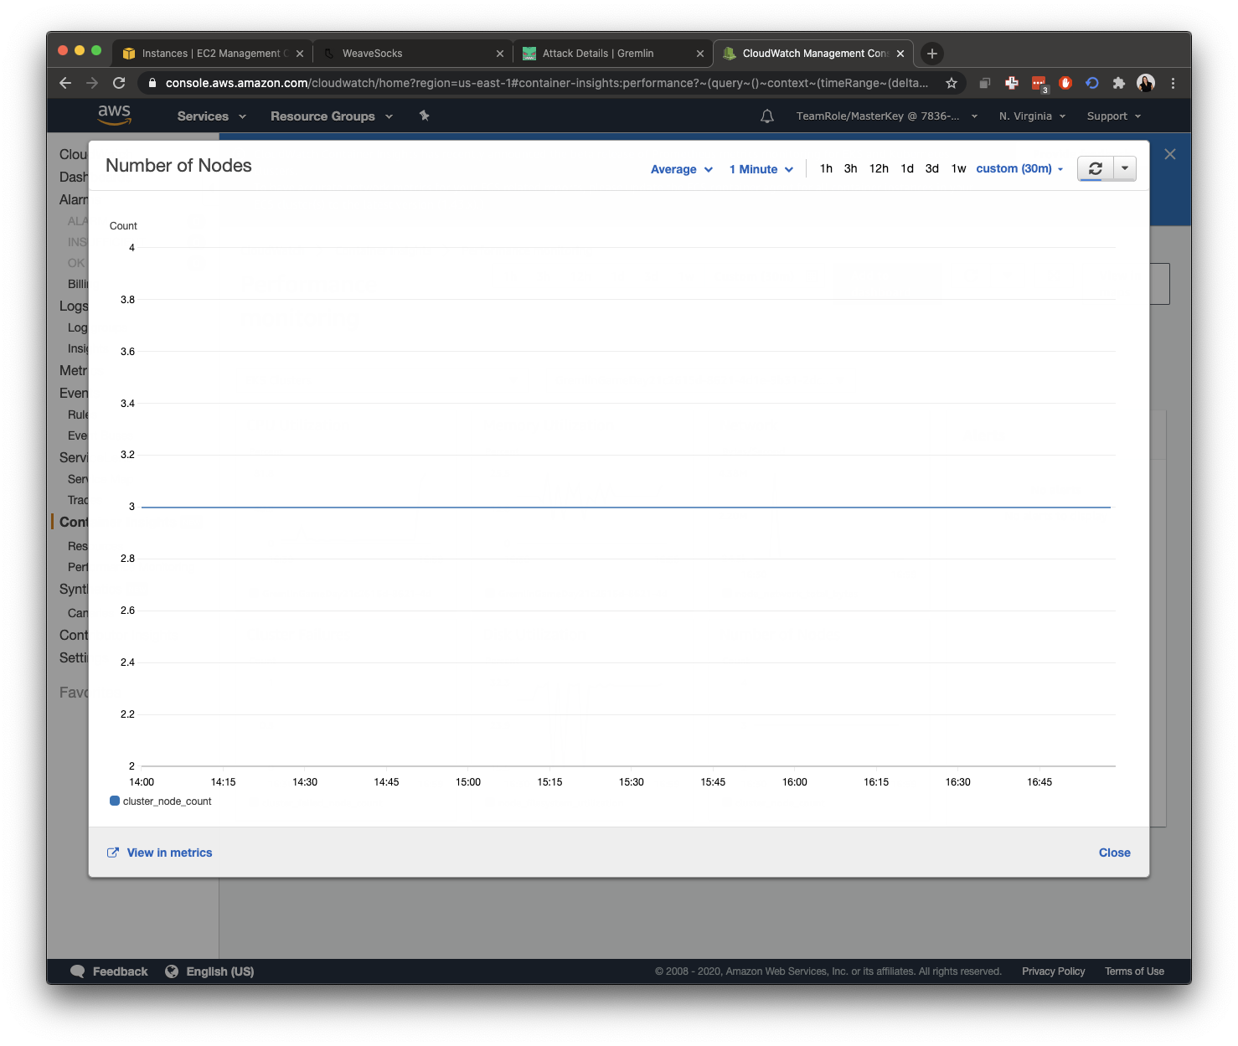Expand the Resource Groups menu
The width and height of the screenshot is (1238, 1046).
click(332, 116)
